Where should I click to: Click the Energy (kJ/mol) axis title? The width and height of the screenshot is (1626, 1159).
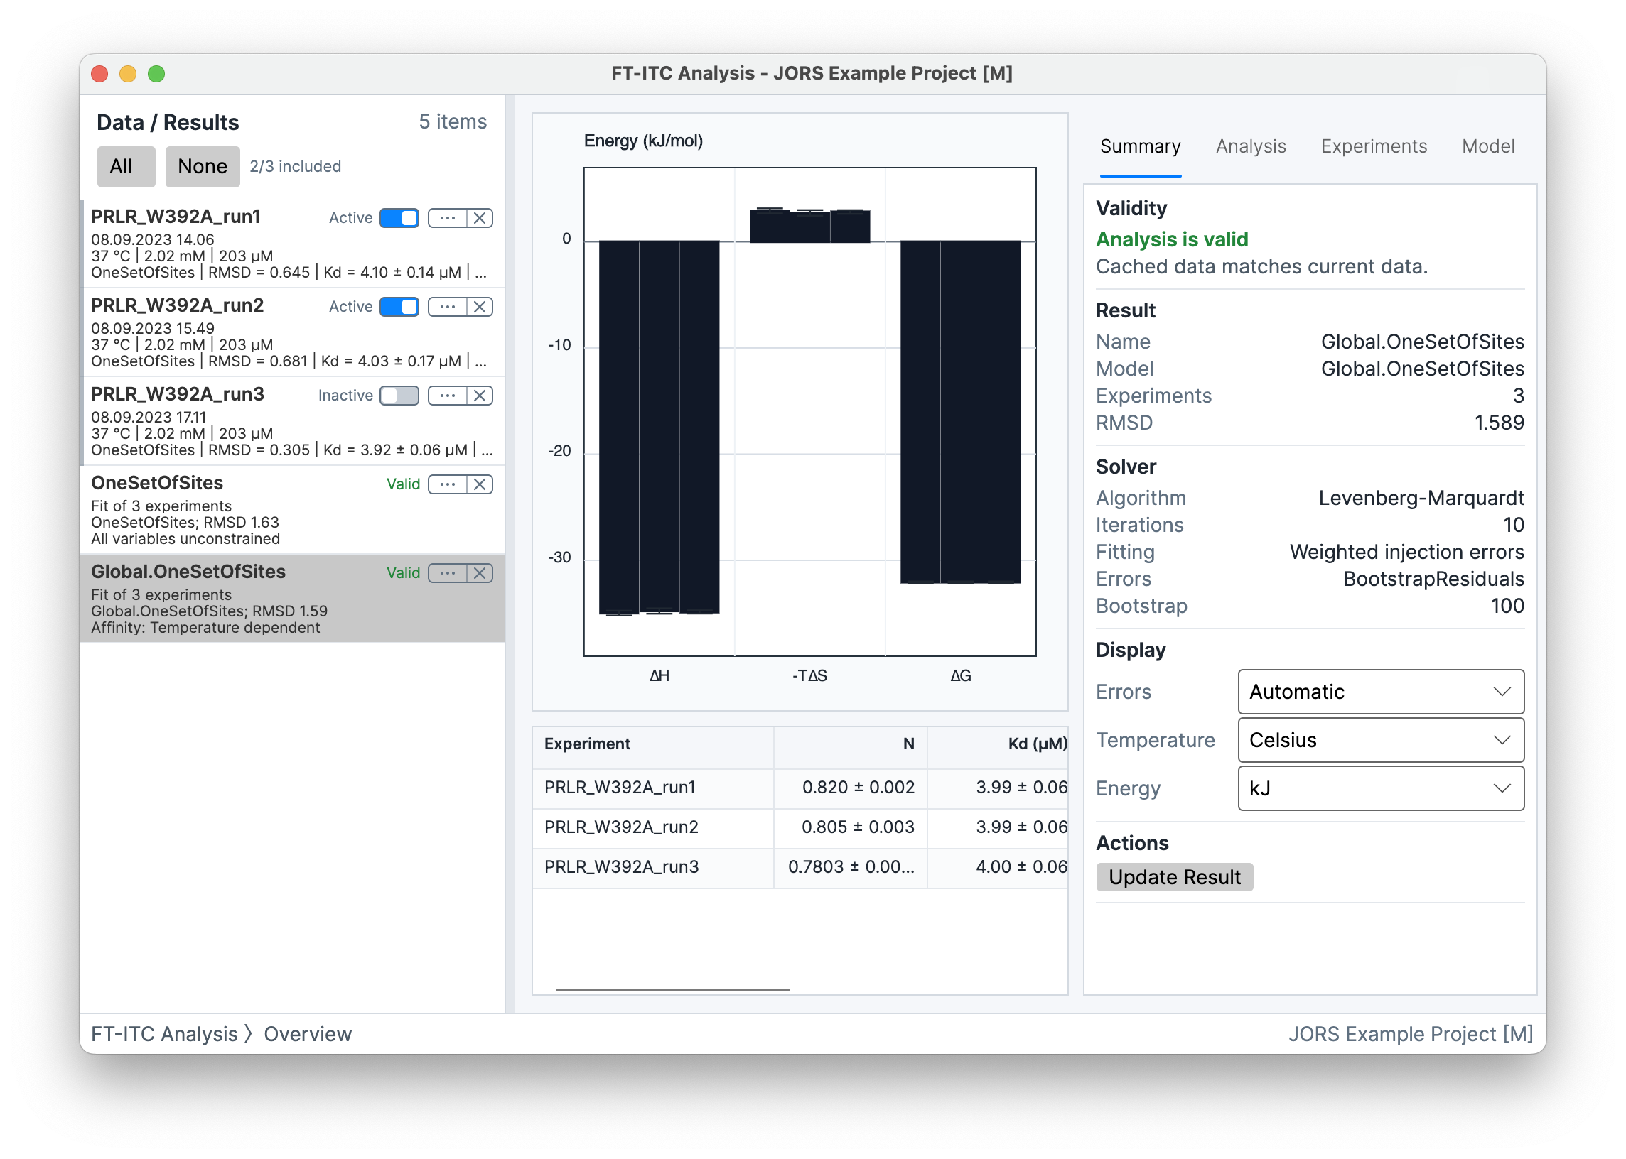coord(643,141)
